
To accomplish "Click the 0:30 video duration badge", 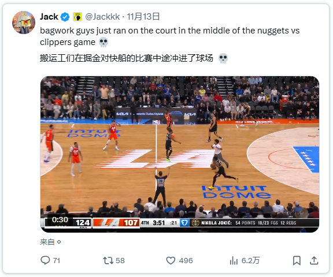I will [60, 219].
